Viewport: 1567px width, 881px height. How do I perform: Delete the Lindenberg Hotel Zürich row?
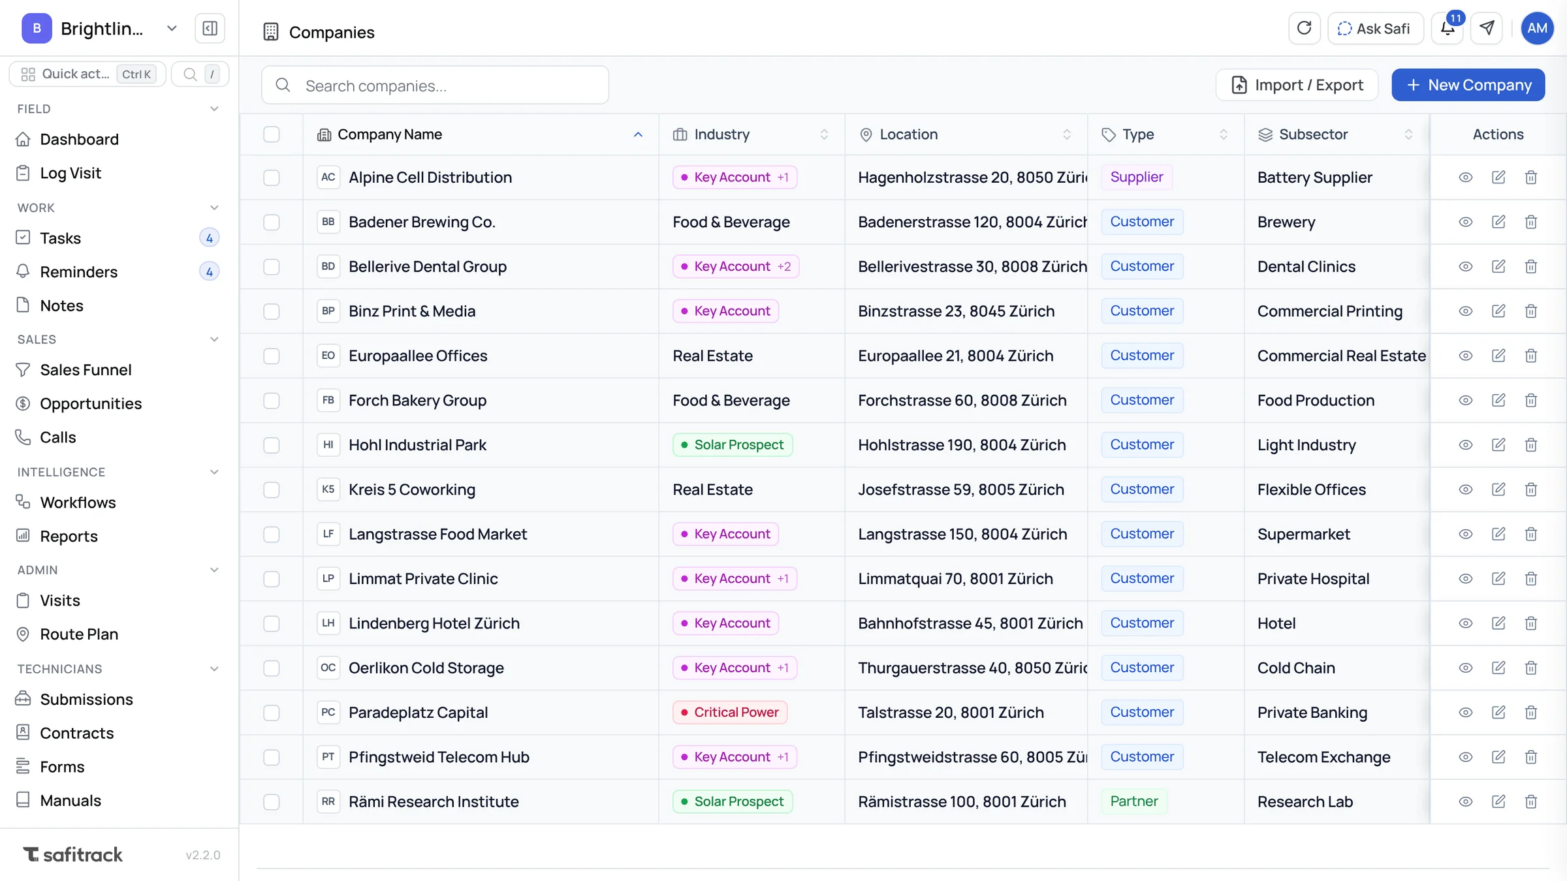click(x=1531, y=623)
